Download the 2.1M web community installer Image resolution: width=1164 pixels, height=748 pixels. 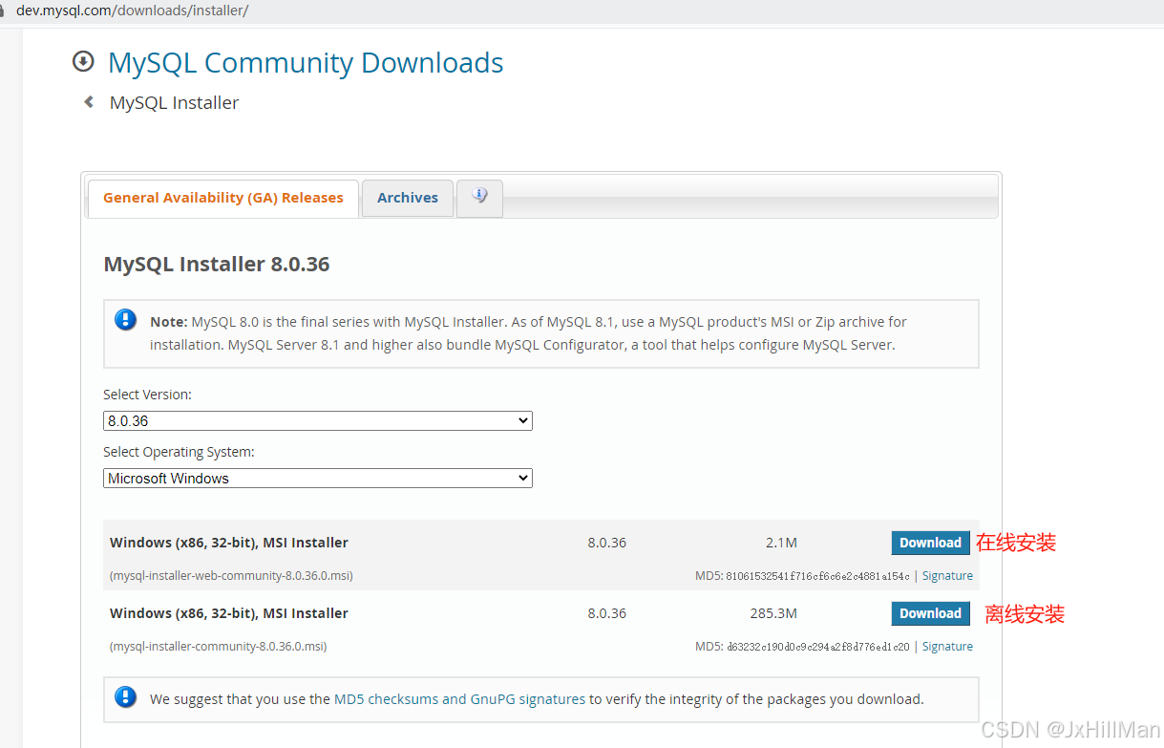coord(930,543)
